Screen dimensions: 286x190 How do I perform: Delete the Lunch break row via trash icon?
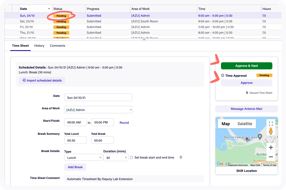181,157
